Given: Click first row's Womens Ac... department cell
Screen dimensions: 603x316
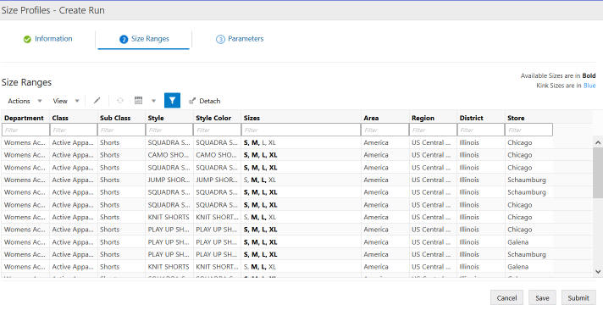Looking at the screenshot, I should pyautogui.click(x=25, y=142).
